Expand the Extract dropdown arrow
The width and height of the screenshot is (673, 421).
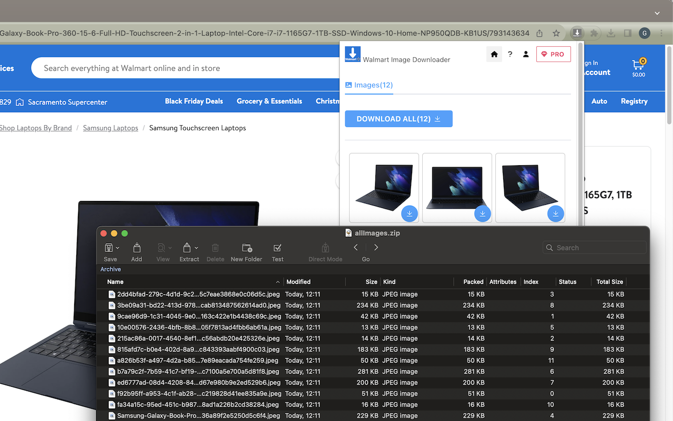click(x=197, y=248)
